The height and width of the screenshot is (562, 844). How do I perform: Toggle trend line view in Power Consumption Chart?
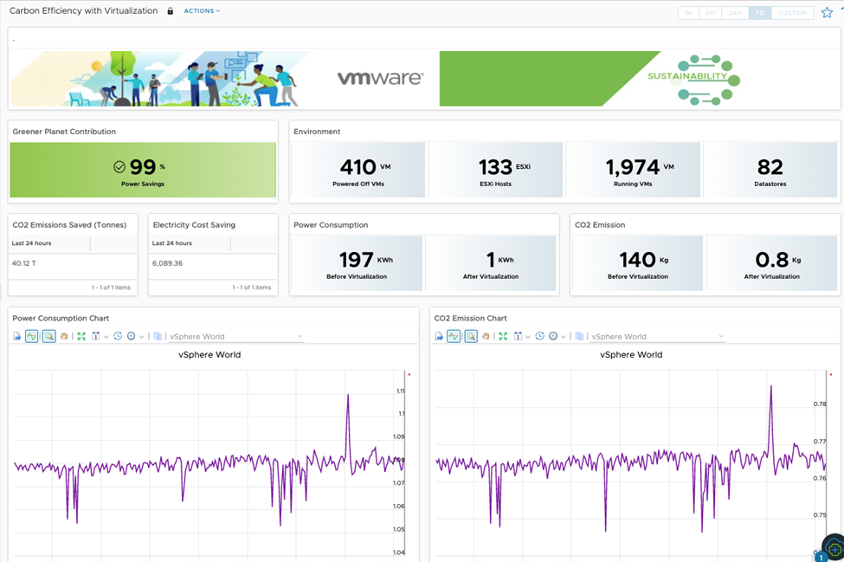tap(32, 336)
